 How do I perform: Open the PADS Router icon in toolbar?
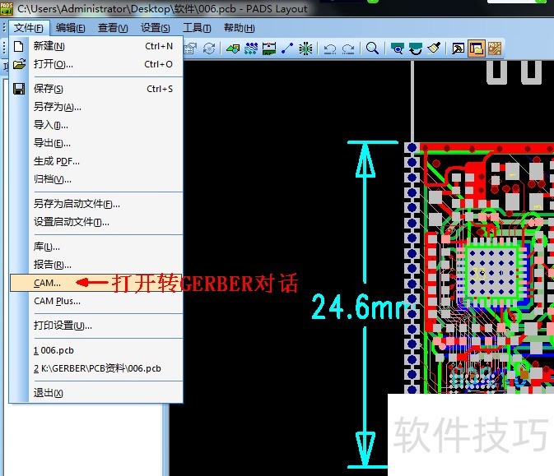(496, 49)
